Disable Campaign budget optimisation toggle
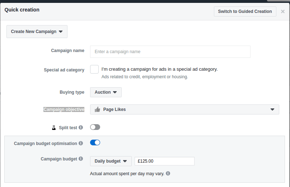Image resolution: width=290 pixels, height=187 pixels. click(x=95, y=143)
